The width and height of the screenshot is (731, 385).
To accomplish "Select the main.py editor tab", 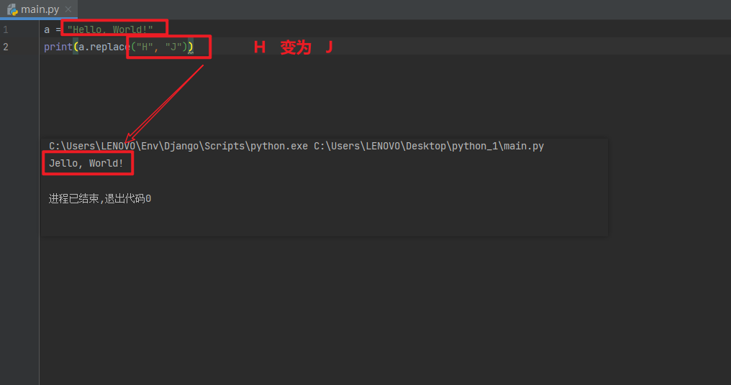I will 39,9.
